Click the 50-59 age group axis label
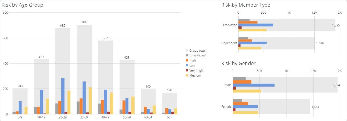347x121 pixels. [x=127, y=117]
